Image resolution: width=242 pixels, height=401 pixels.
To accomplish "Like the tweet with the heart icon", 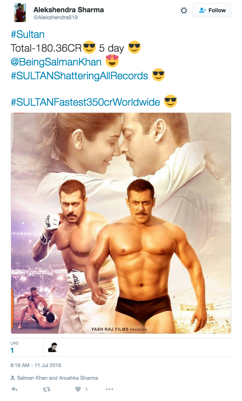I will tap(78, 389).
